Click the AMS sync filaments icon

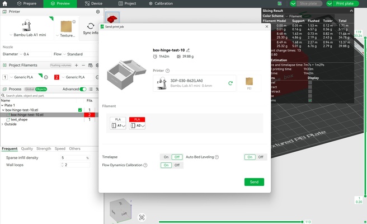click(x=90, y=66)
